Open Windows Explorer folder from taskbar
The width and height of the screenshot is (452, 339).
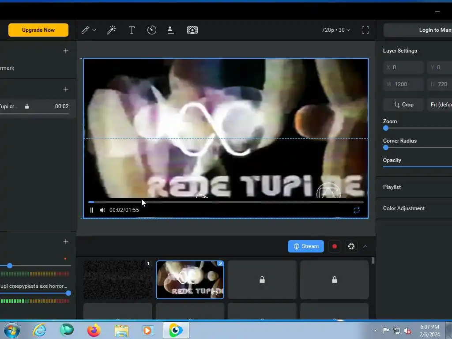coord(121,331)
